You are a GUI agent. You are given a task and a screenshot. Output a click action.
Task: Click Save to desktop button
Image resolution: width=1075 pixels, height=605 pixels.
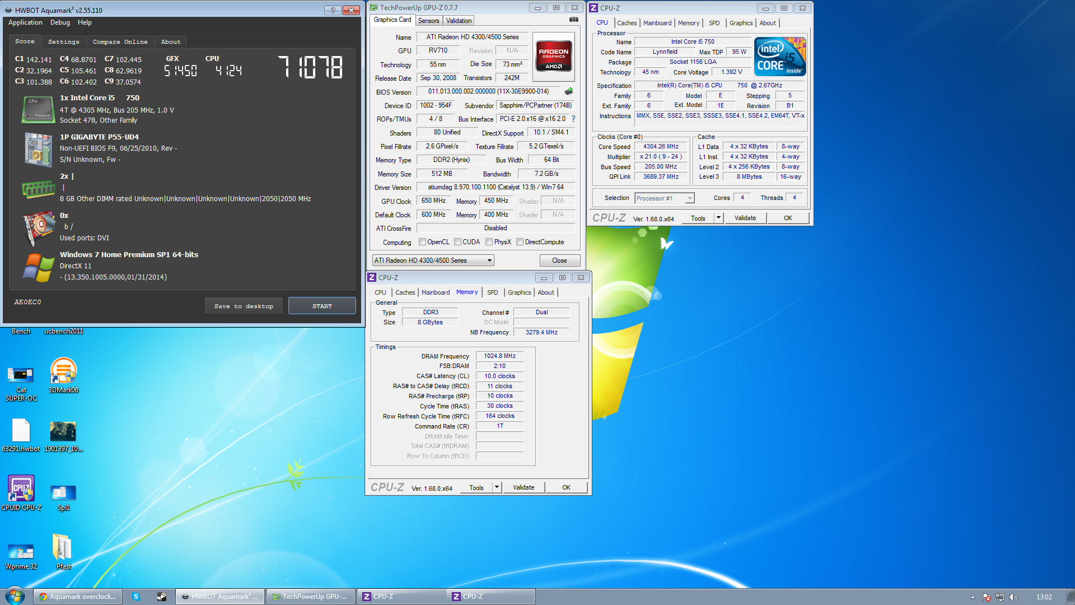244,306
